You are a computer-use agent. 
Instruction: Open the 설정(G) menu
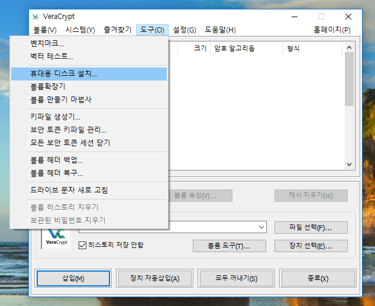pyautogui.click(x=184, y=30)
